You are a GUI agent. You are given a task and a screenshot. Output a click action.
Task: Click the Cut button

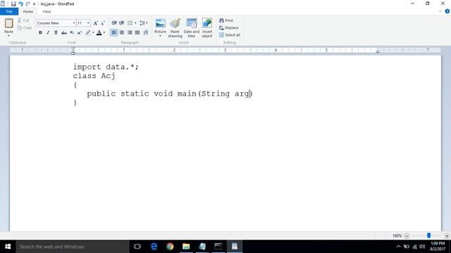point(24,20)
